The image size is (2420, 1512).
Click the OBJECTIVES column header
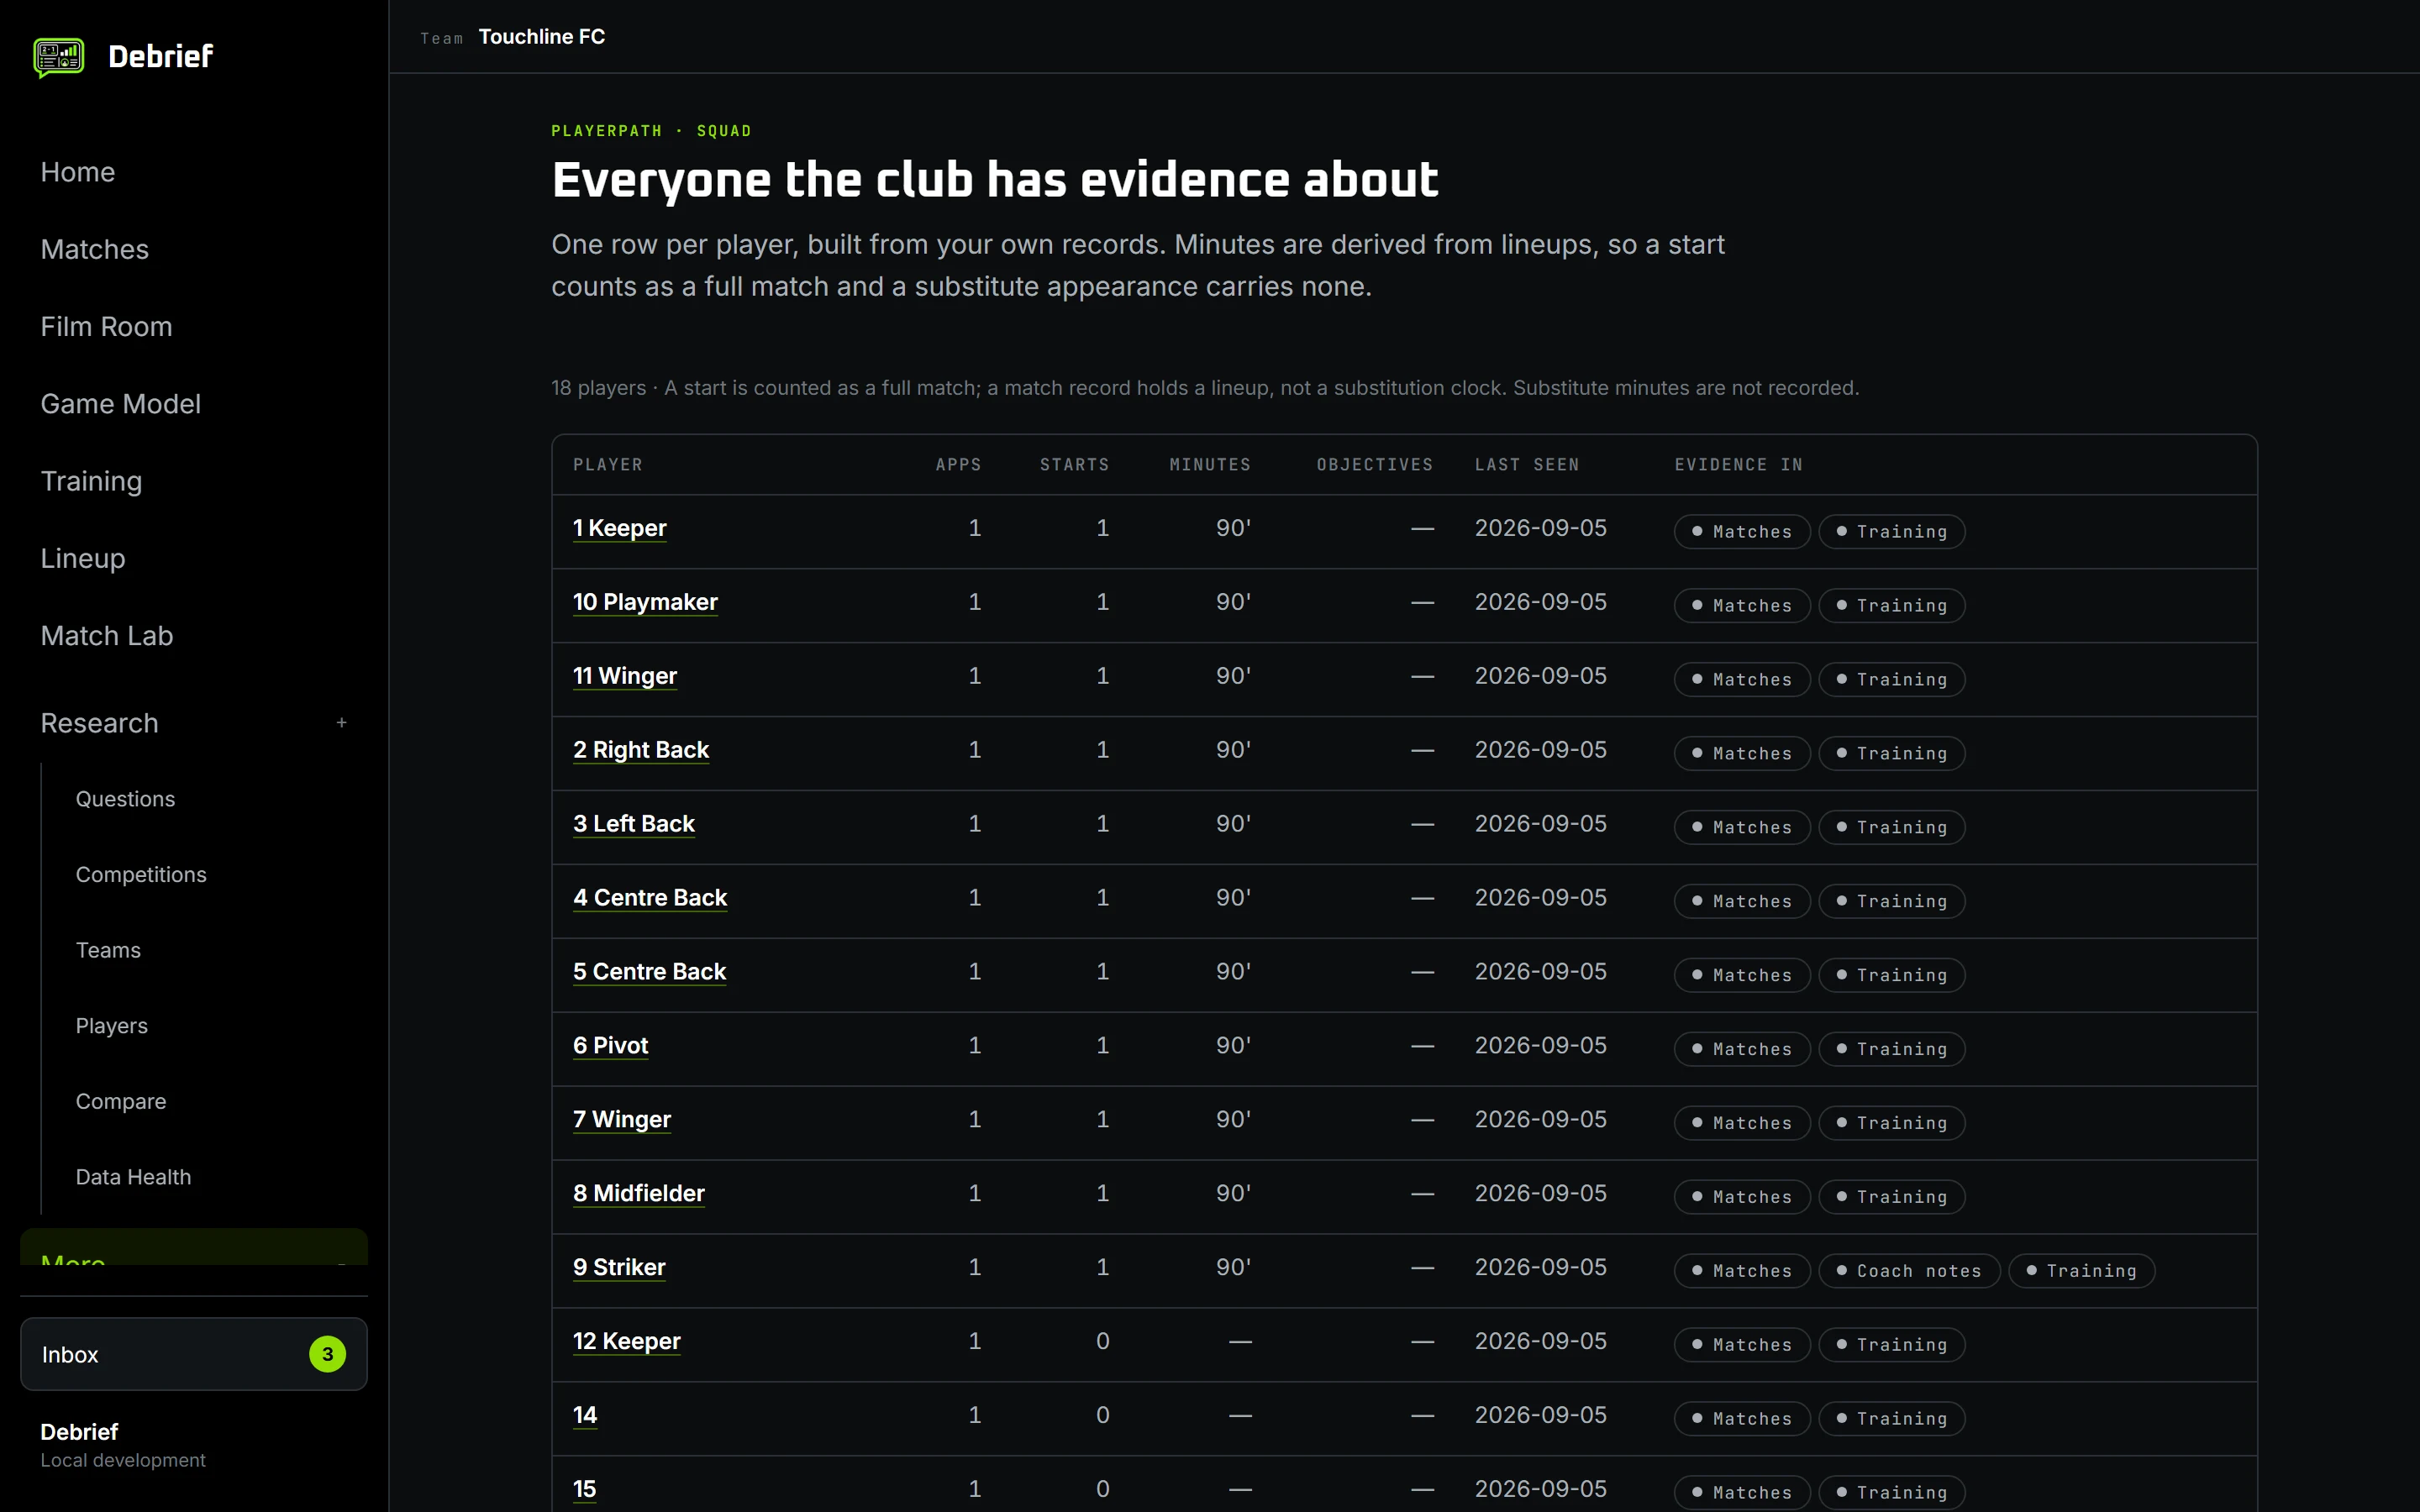click(1375, 465)
